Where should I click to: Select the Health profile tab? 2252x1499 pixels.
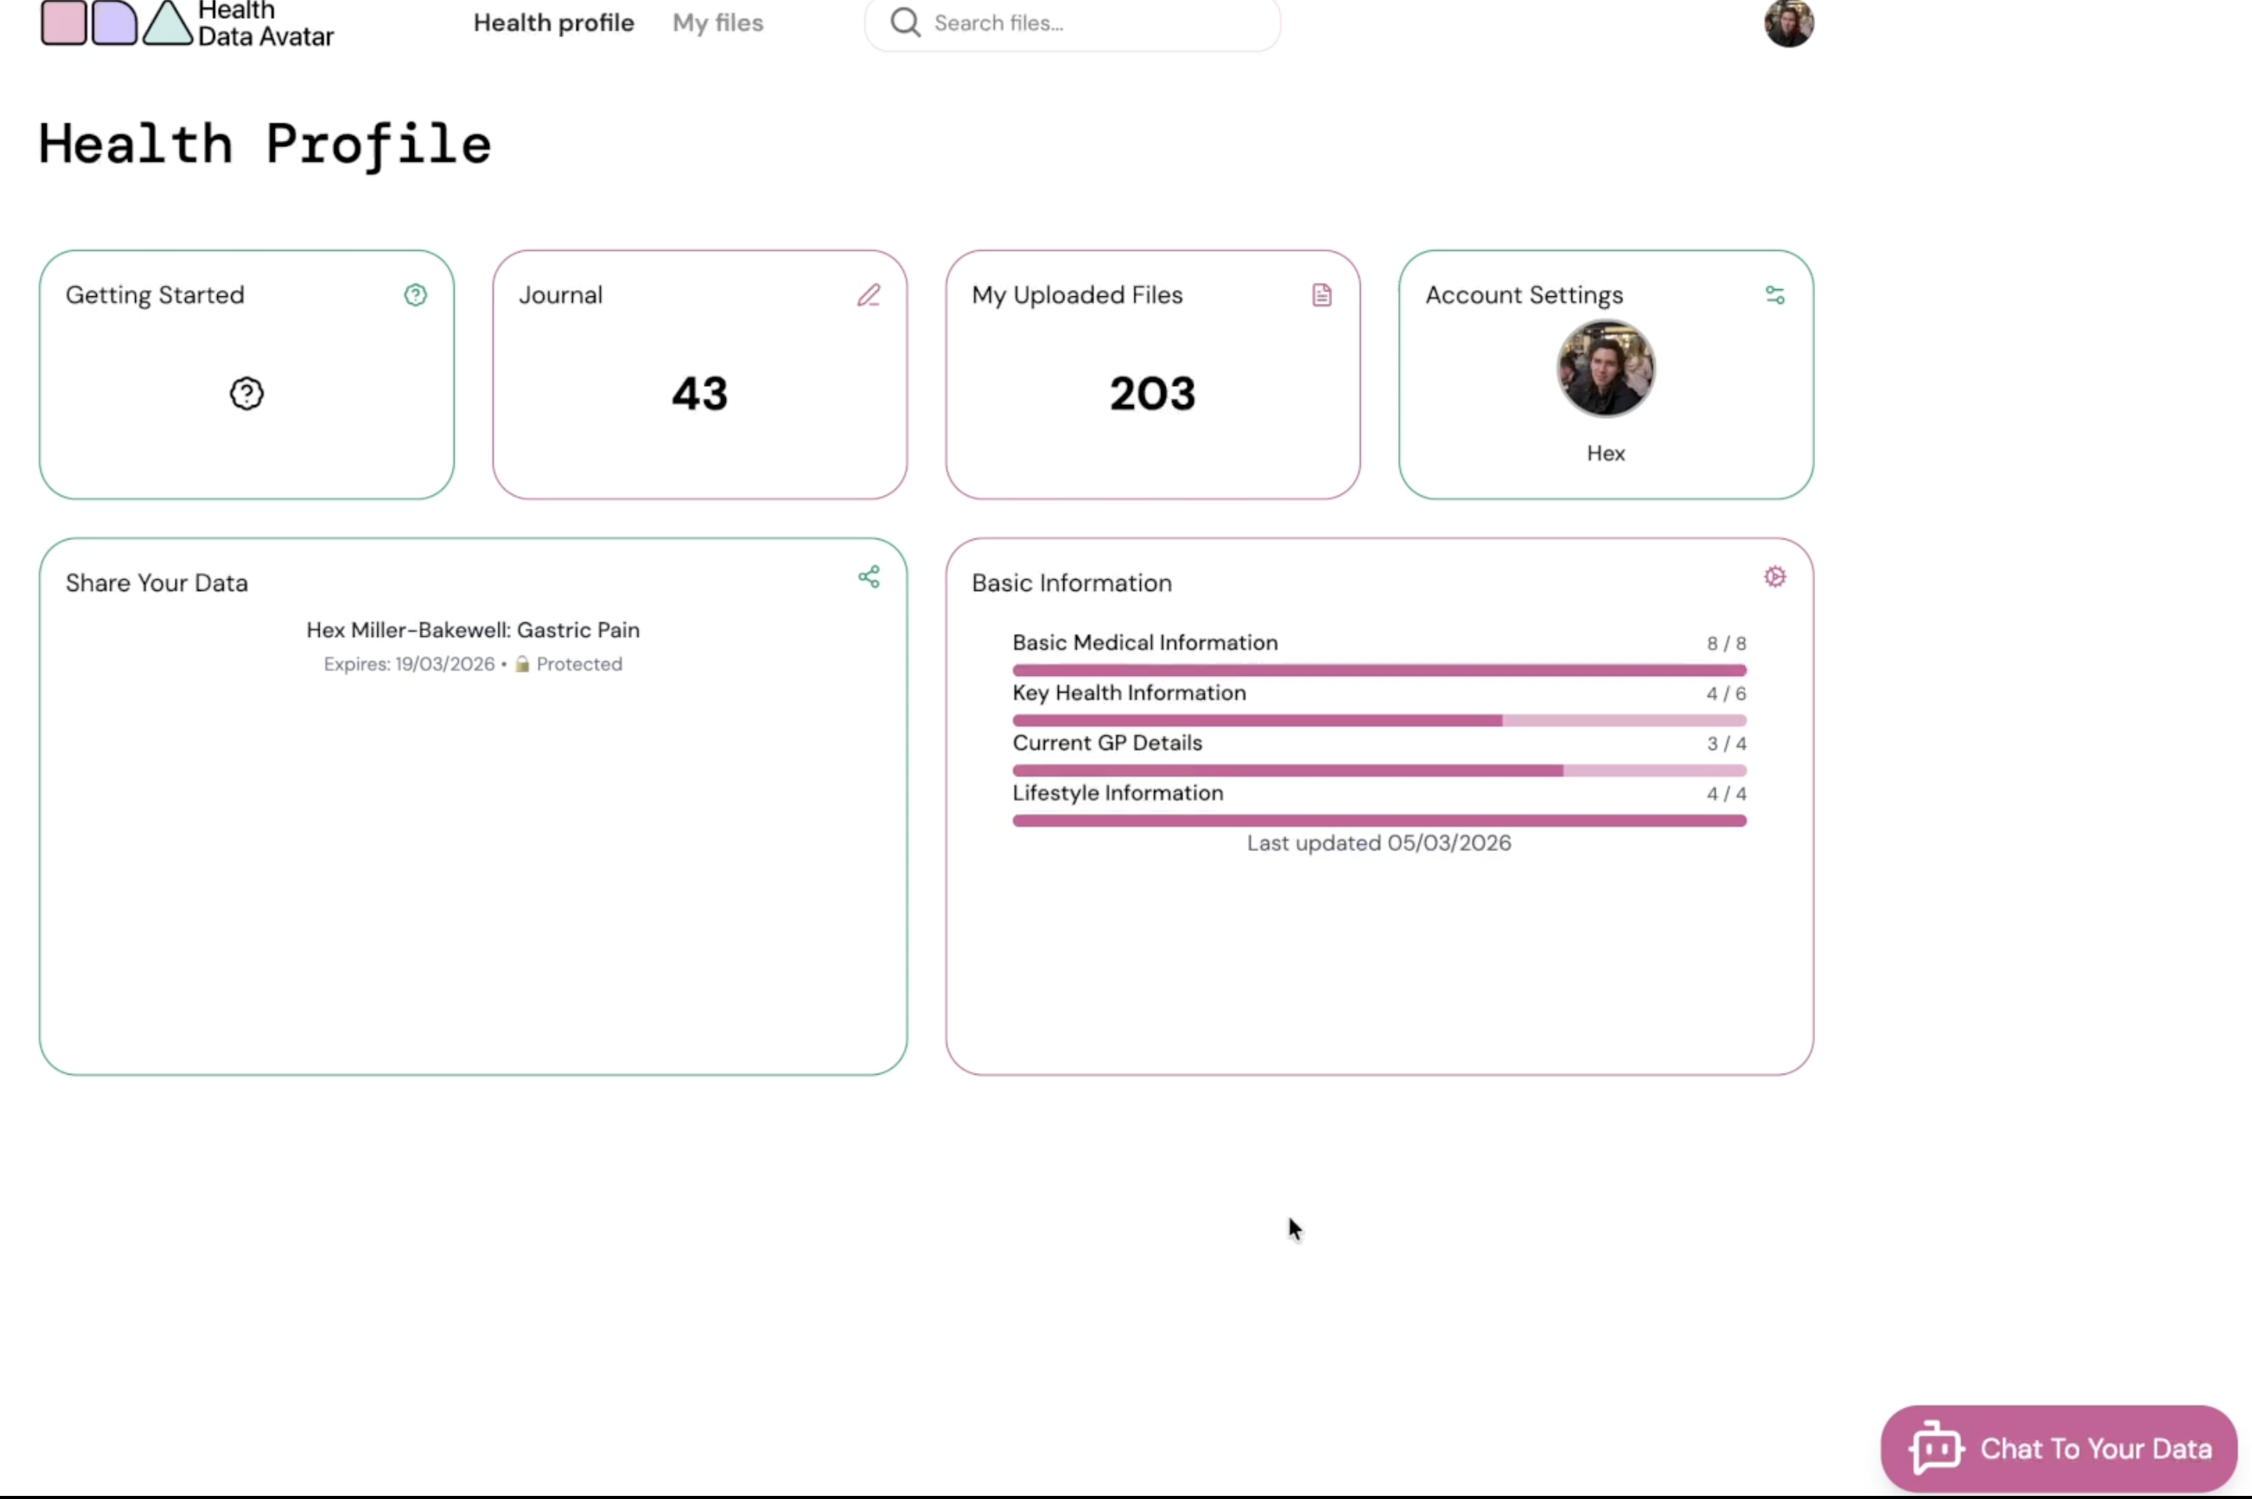tap(552, 22)
